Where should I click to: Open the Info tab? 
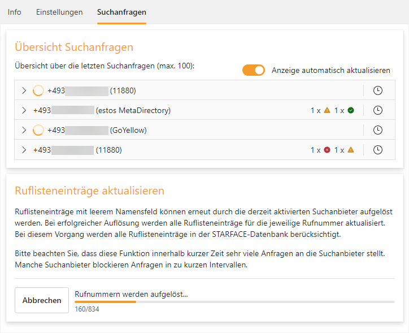[14, 12]
